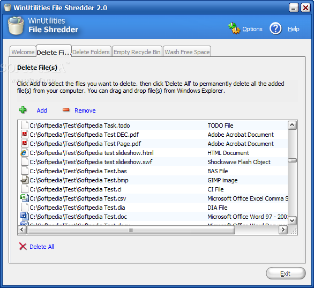Switch to the Wash Free Space tab

tap(187, 51)
